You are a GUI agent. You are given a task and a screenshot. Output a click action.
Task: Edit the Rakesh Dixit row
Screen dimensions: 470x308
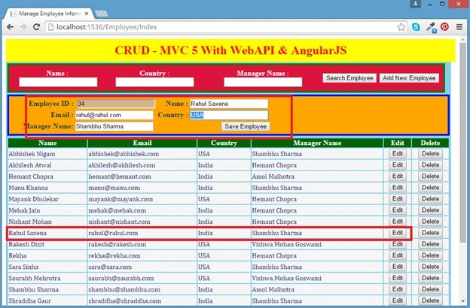(x=398, y=244)
